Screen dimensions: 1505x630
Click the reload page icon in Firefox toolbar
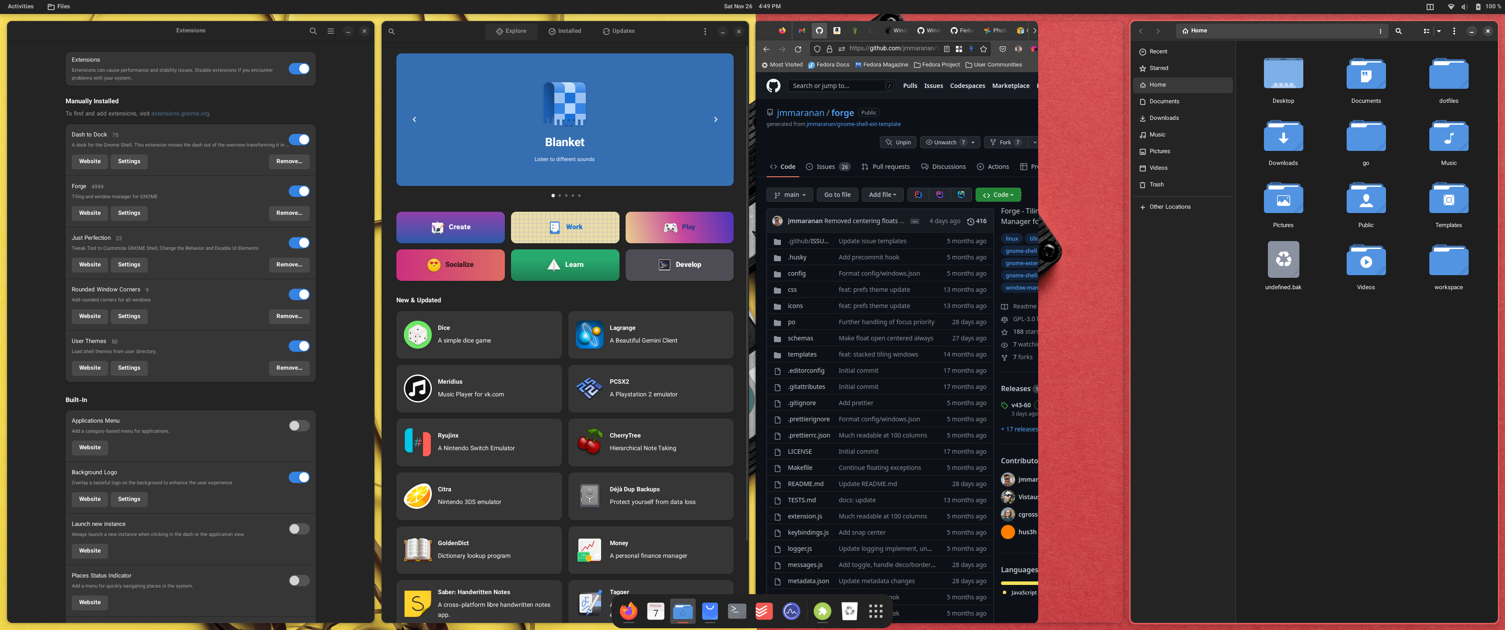[798, 49]
